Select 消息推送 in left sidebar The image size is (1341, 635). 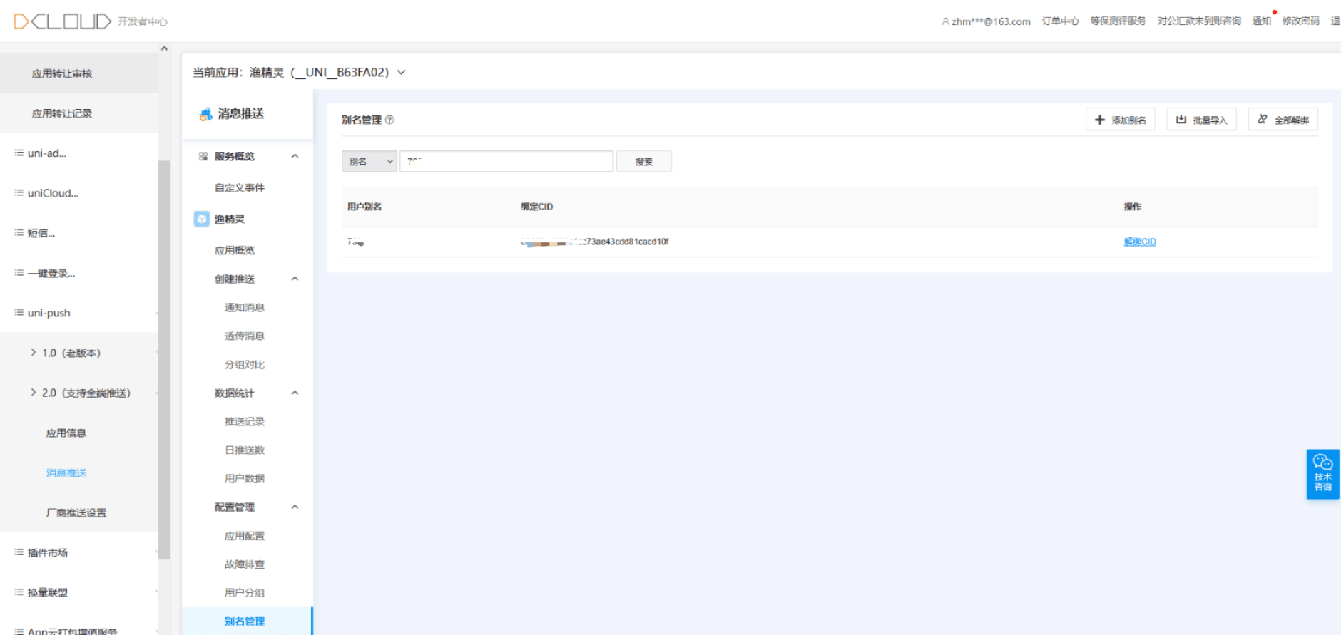point(66,473)
